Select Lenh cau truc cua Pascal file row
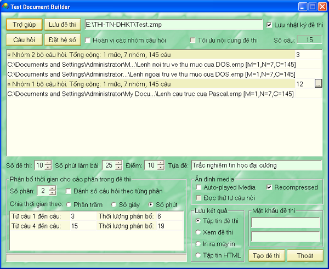 point(151,94)
